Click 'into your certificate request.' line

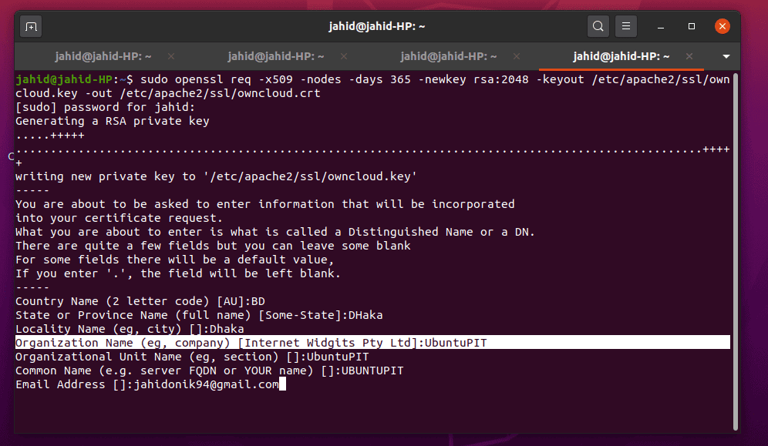click(119, 218)
